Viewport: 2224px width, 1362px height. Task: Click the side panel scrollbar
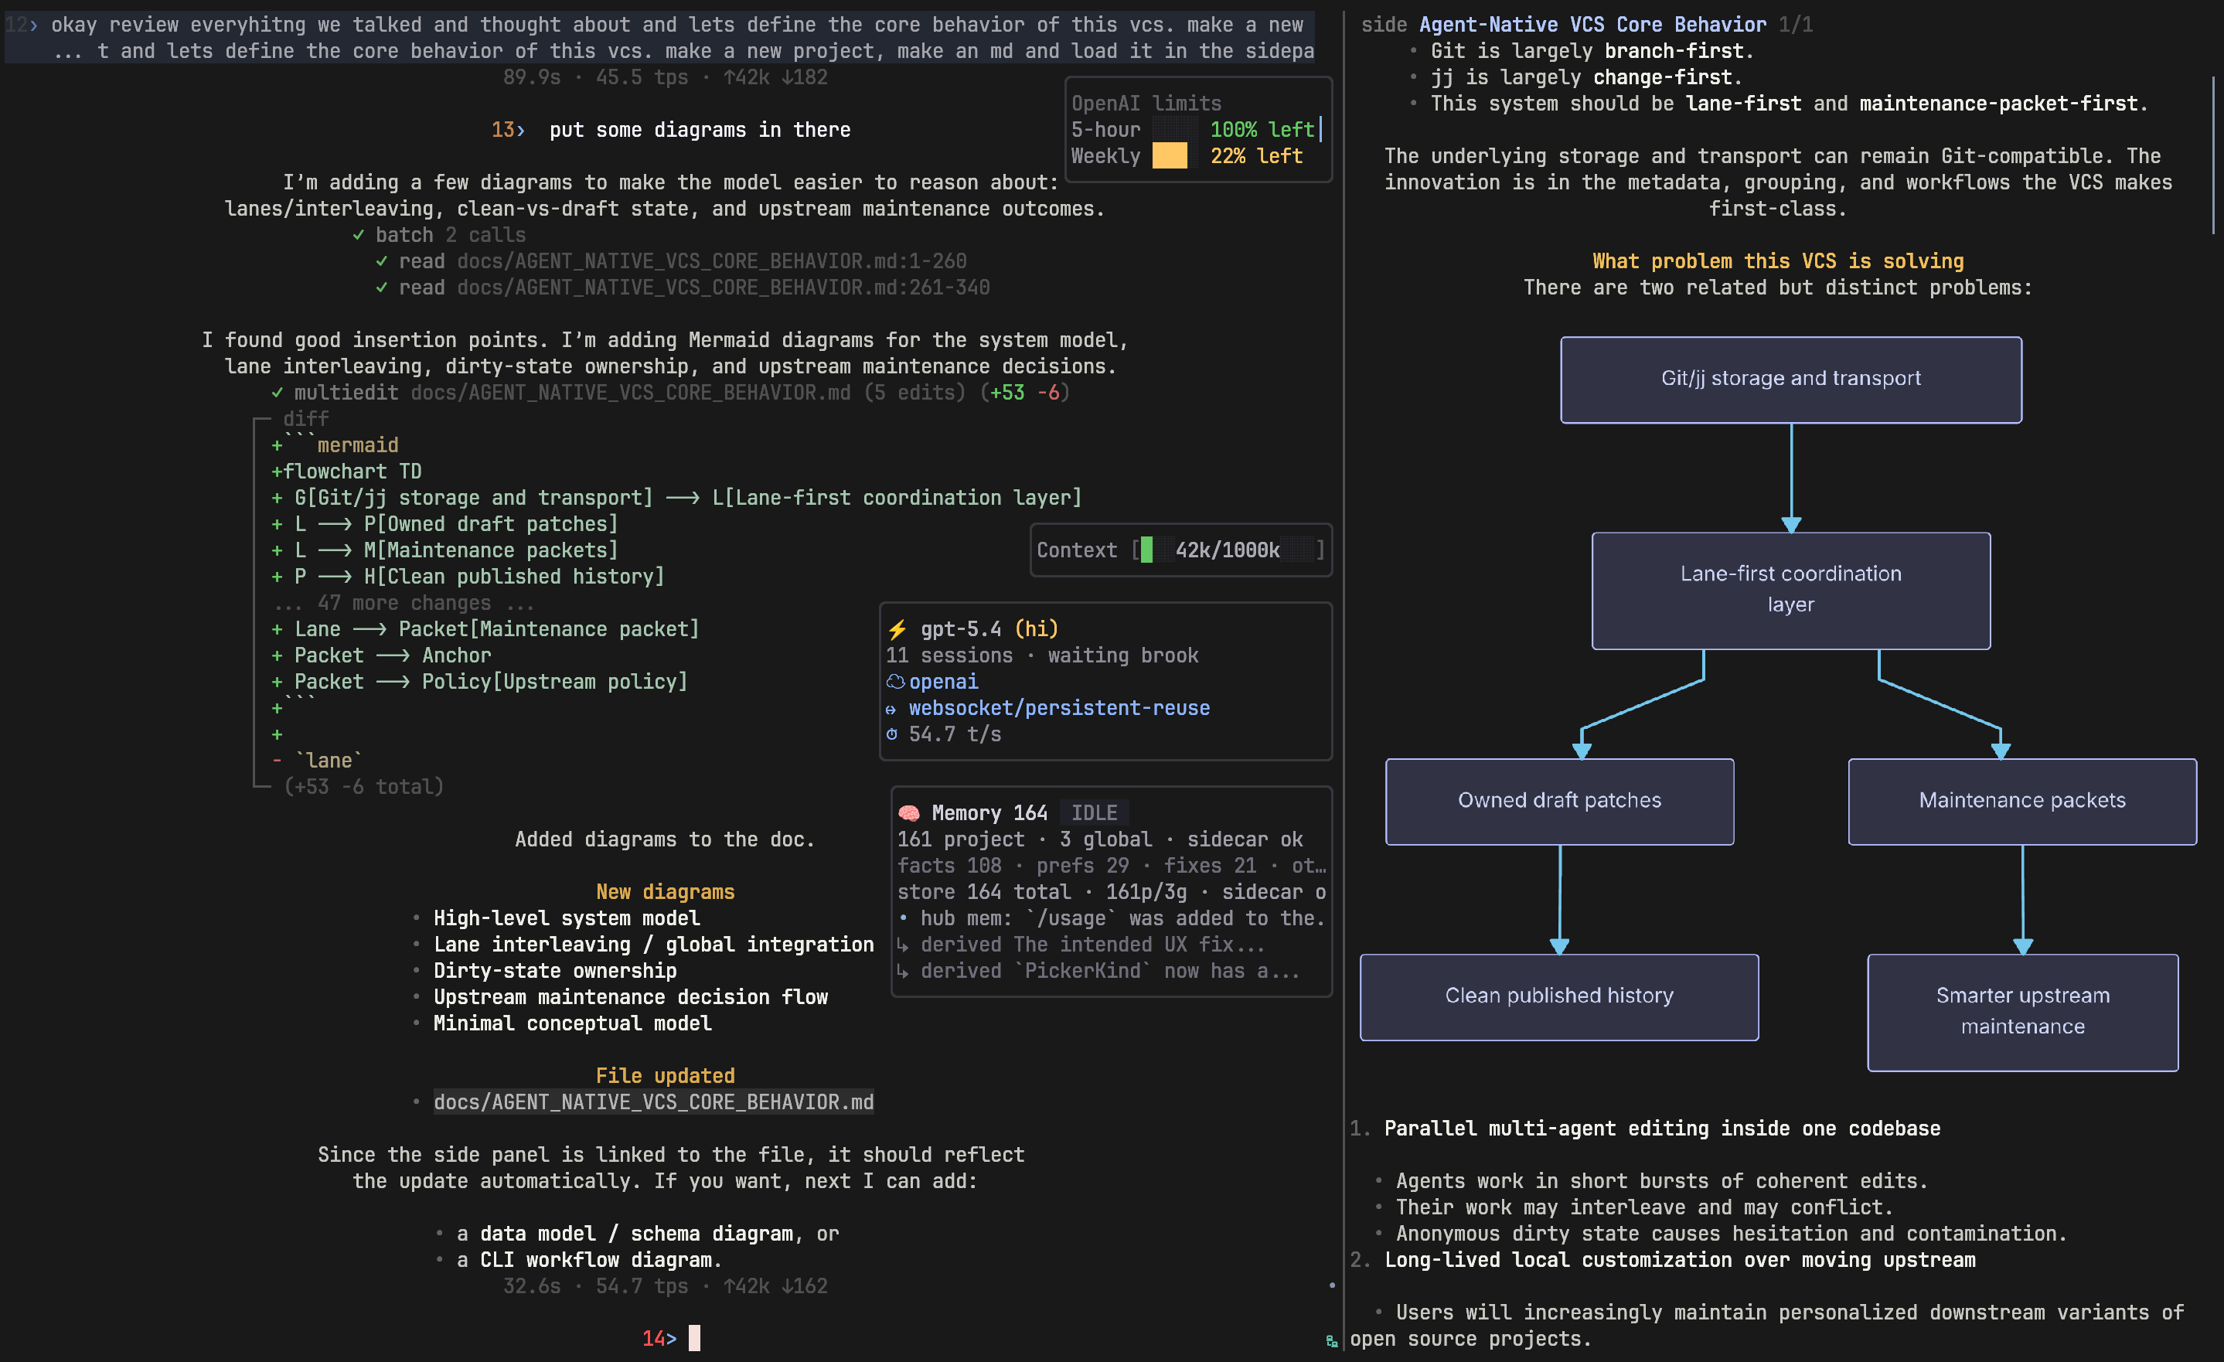tap(2215, 155)
